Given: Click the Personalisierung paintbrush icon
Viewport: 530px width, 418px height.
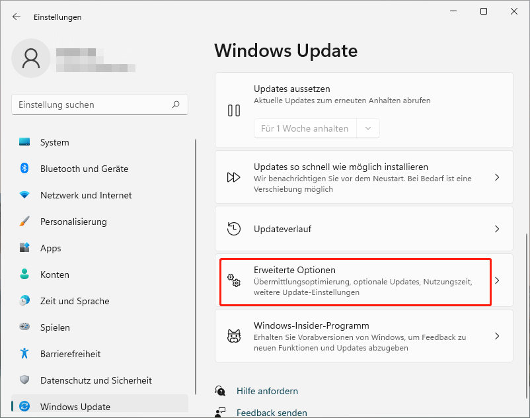Looking at the screenshot, I should click(x=24, y=221).
